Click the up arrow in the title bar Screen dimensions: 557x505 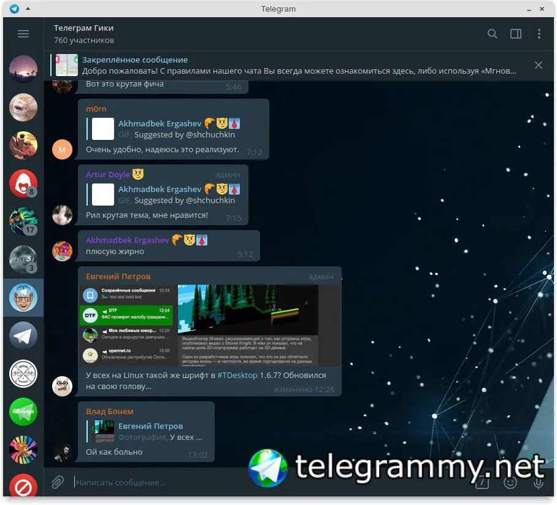pos(28,9)
